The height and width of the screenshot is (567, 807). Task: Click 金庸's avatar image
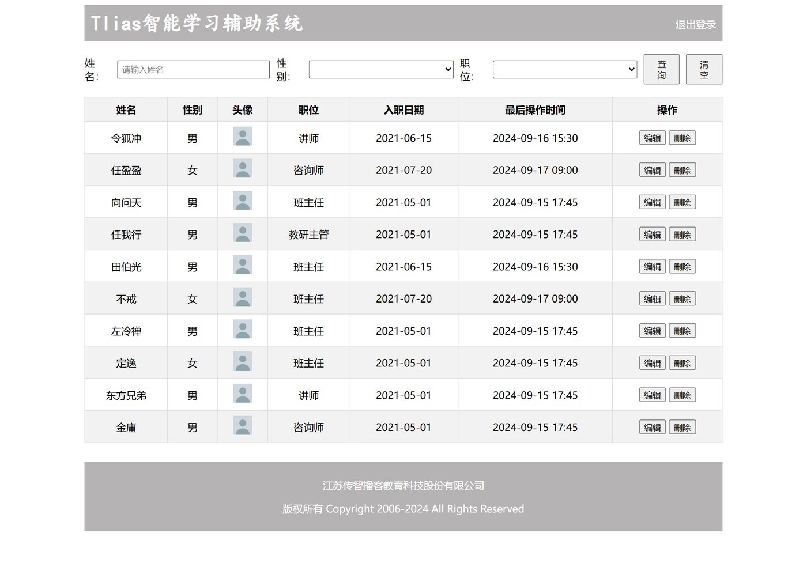coord(243,426)
